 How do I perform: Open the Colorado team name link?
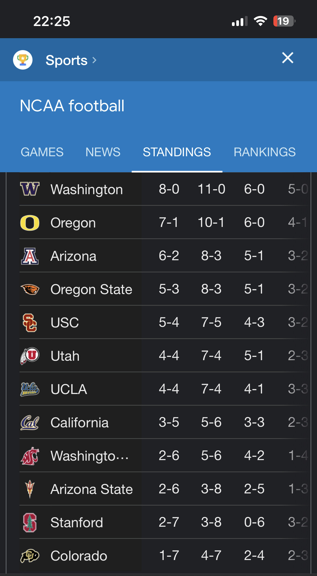[x=79, y=556]
